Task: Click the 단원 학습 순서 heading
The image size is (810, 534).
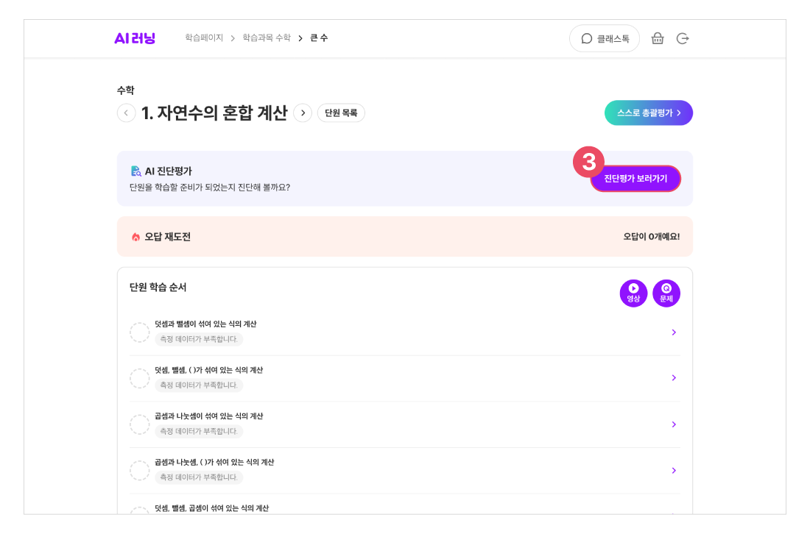Action: click(158, 288)
